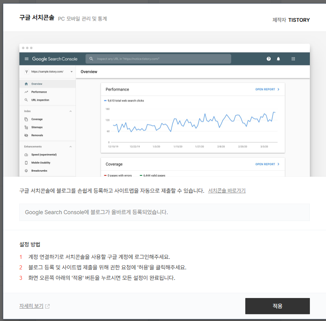Select Breadcrumbs in the sidebar
Image resolution: width=326 pixels, height=321 pixels.
[x=47, y=171]
